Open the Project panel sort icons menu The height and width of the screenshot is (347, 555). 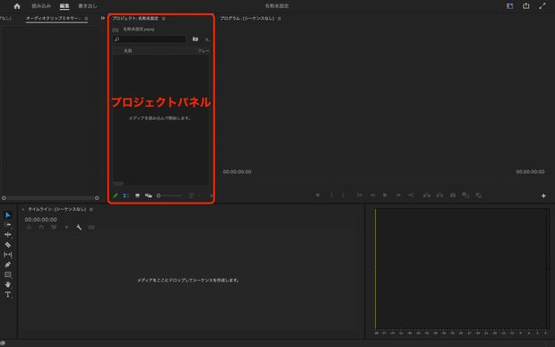click(191, 195)
